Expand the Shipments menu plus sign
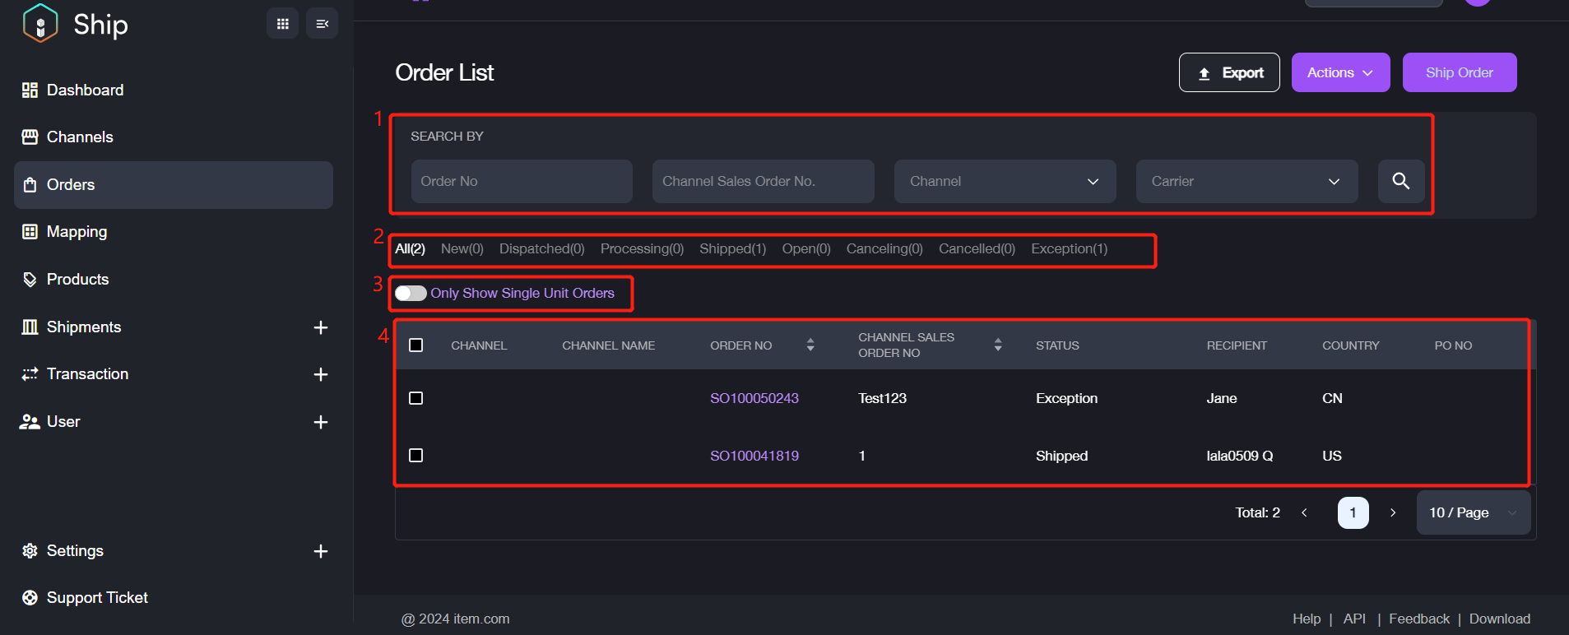The image size is (1569, 635). [321, 327]
